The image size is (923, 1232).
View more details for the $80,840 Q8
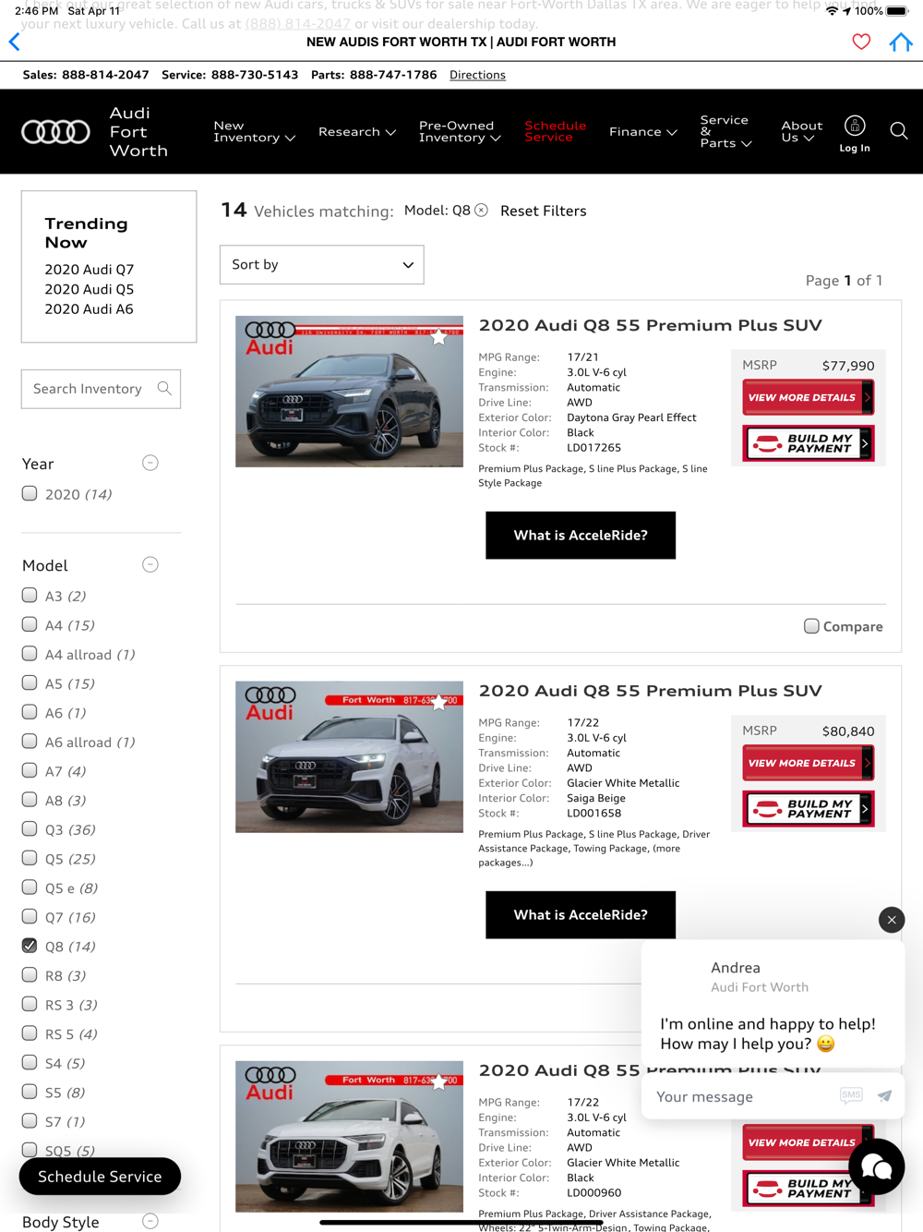tap(809, 764)
